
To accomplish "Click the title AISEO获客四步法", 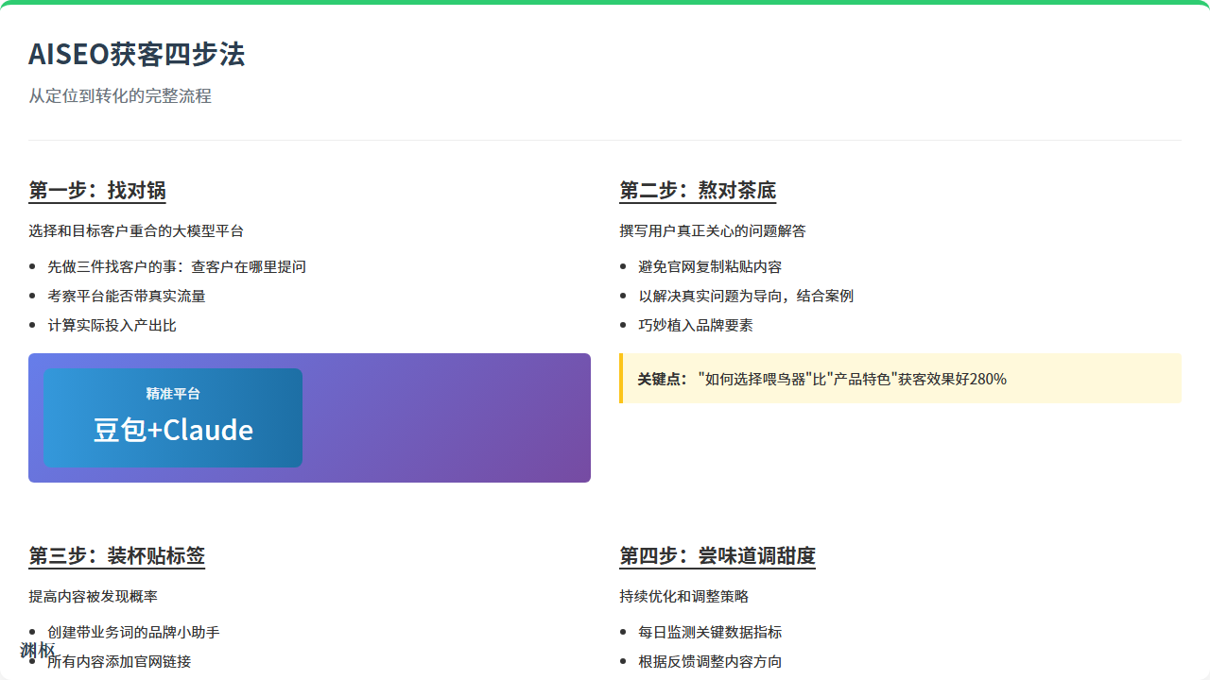I will pyautogui.click(x=136, y=55).
